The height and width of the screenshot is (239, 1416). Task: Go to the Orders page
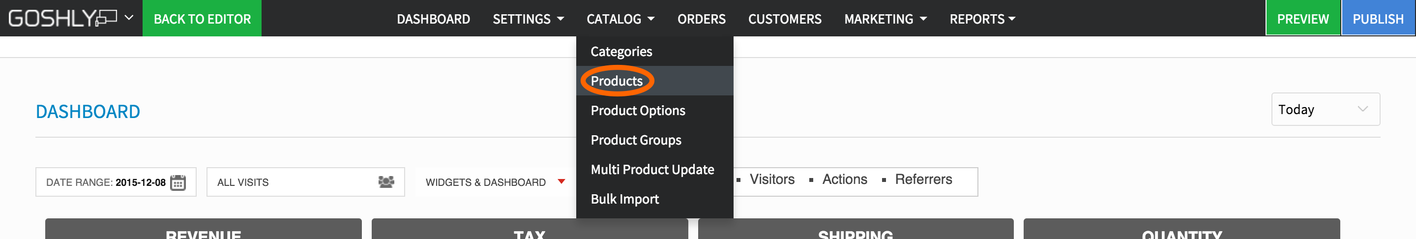pos(701,19)
